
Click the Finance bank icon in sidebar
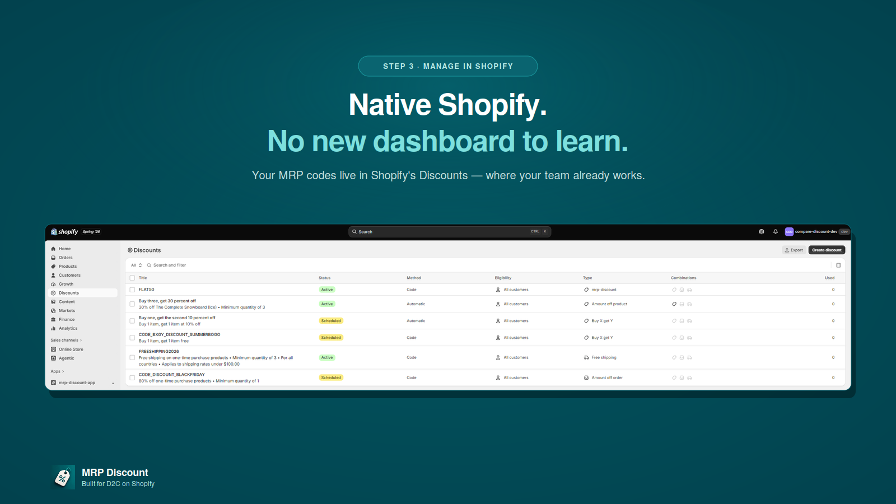[53, 320]
